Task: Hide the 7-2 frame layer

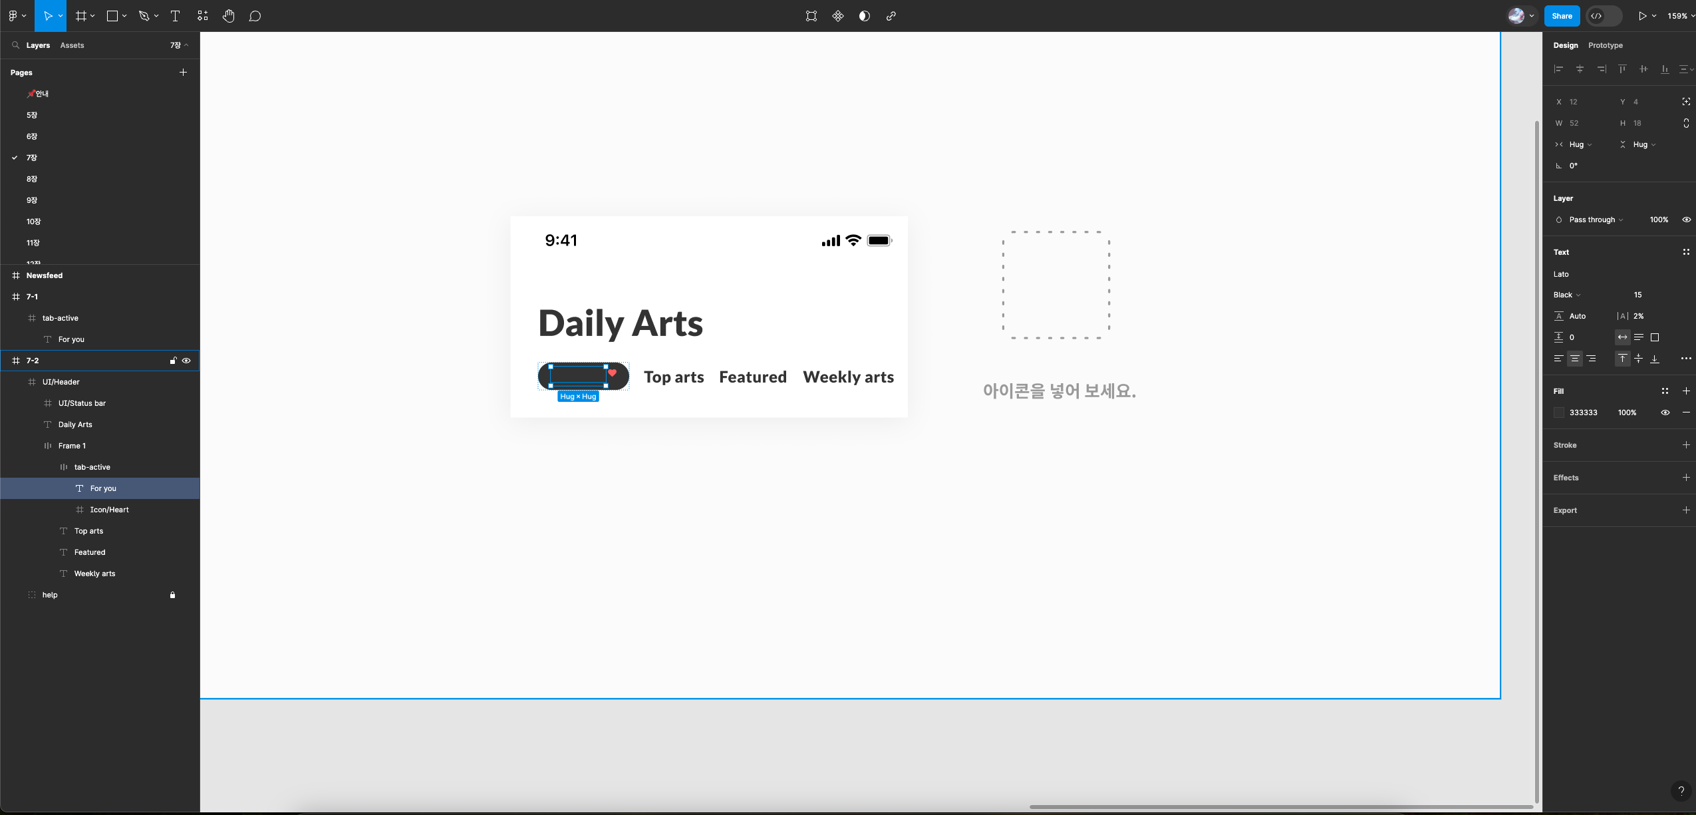Action: (x=186, y=361)
